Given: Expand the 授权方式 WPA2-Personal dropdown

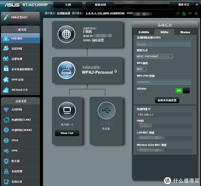Looking at the screenshot, I should 154,56.
